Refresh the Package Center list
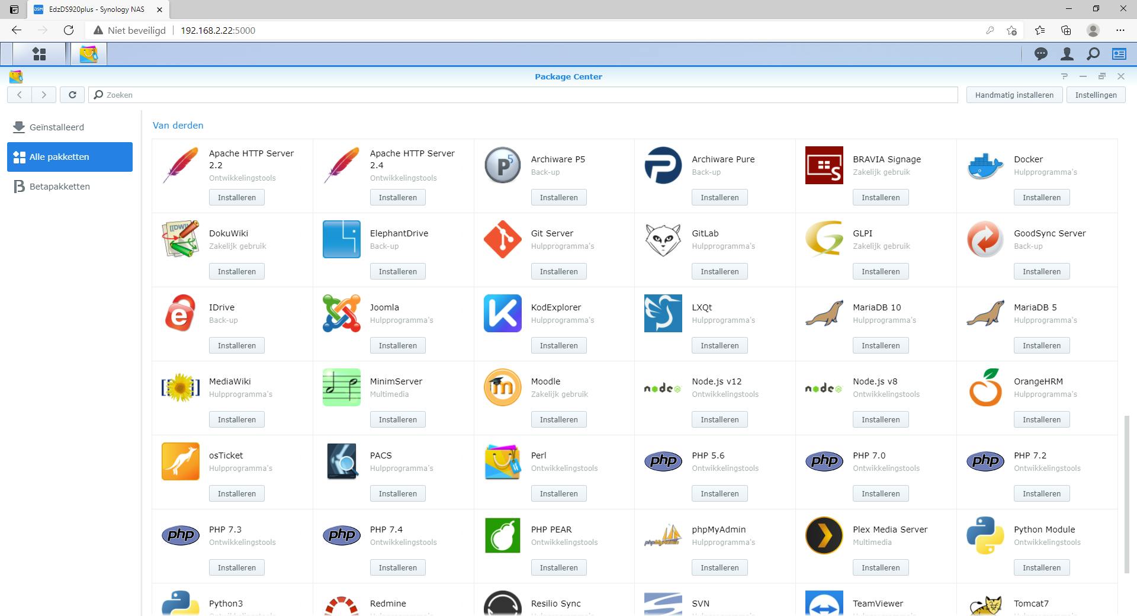Screen dimensions: 1137x616 tap(72, 95)
